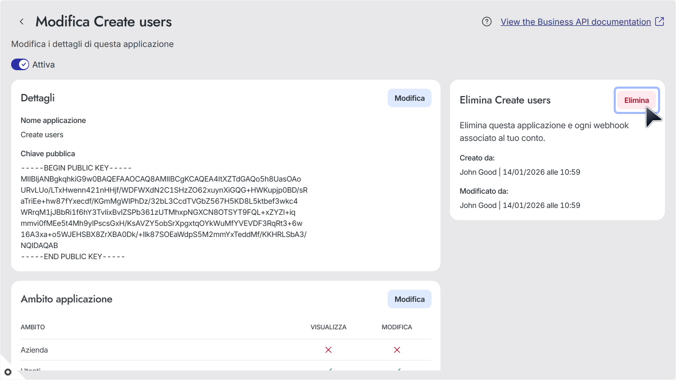
Task: Click Modifica button in Dettagli card
Action: coord(409,98)
